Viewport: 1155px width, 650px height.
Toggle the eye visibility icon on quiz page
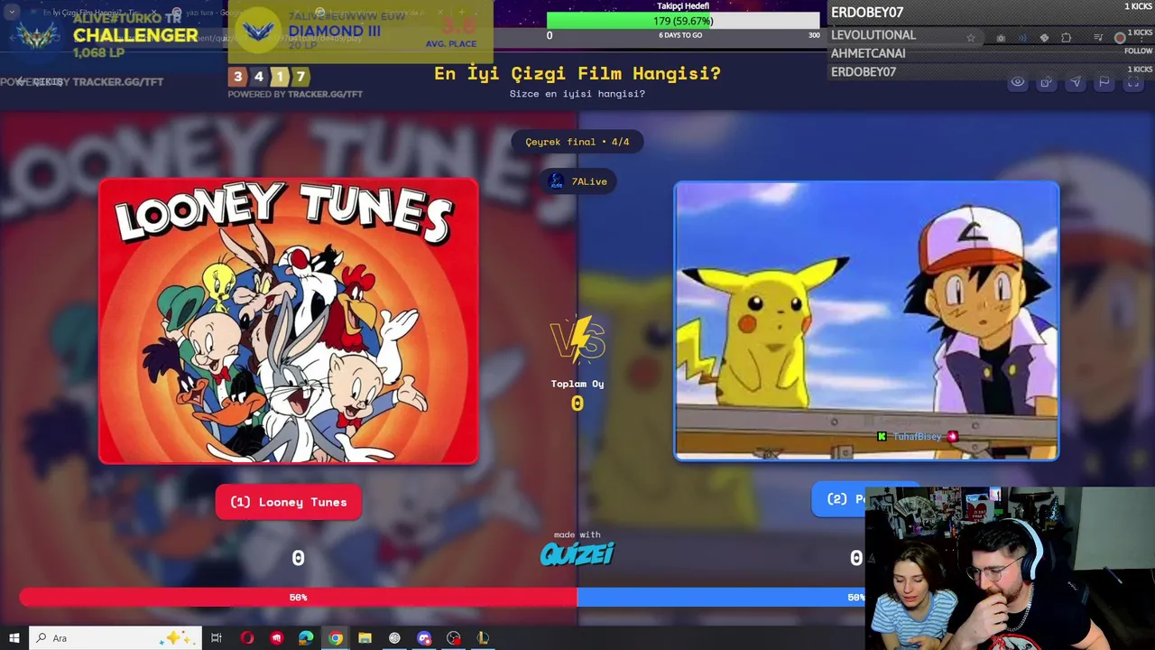point(1017,82)
